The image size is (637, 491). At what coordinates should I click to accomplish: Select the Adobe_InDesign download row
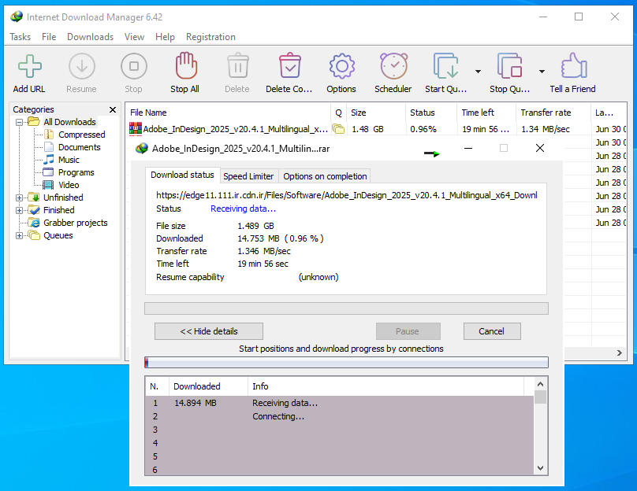pos(376,129)
